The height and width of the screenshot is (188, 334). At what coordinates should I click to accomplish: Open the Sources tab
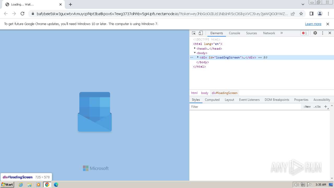click(251, 33)
